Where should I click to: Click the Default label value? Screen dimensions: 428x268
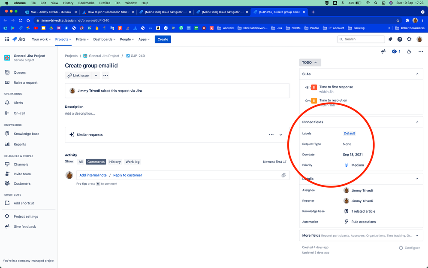click(x=349, y=134)
